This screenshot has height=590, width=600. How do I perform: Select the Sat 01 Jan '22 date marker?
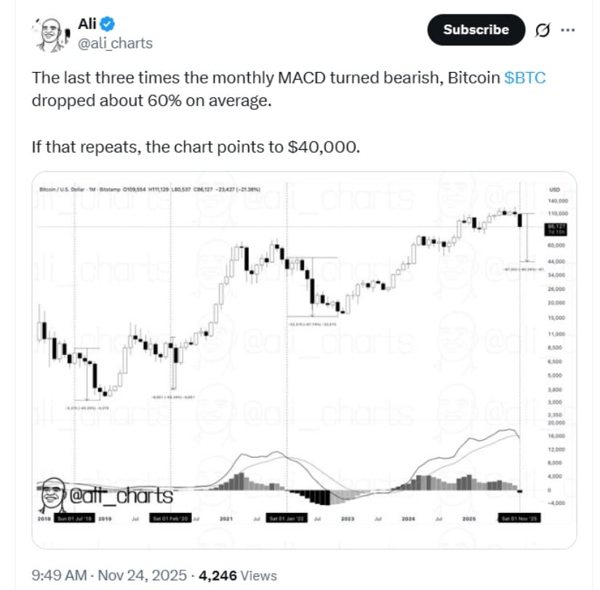coord(287,519)
